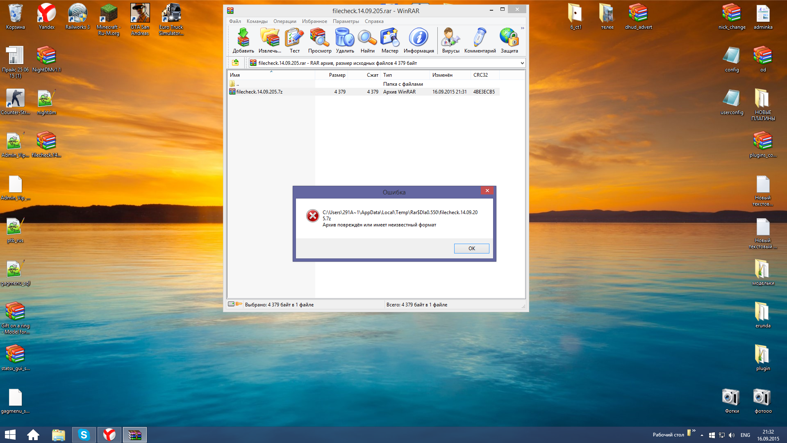Run the Тест archive test tool

tap(294, 40)
